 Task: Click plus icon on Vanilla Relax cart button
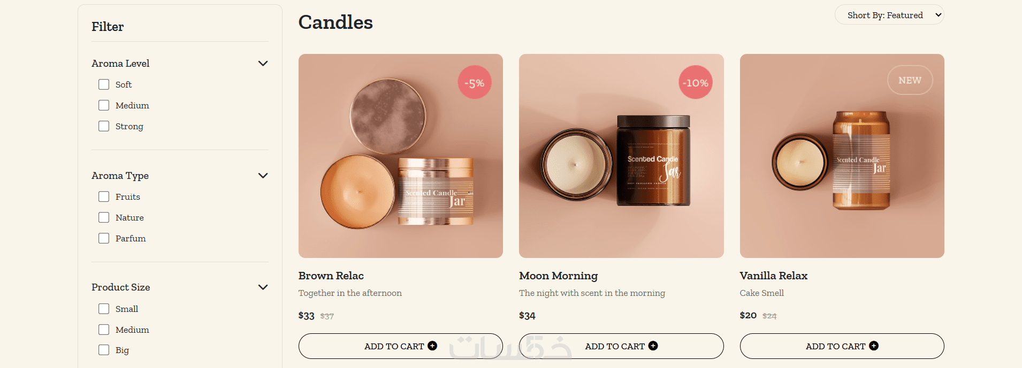[874, 346]
